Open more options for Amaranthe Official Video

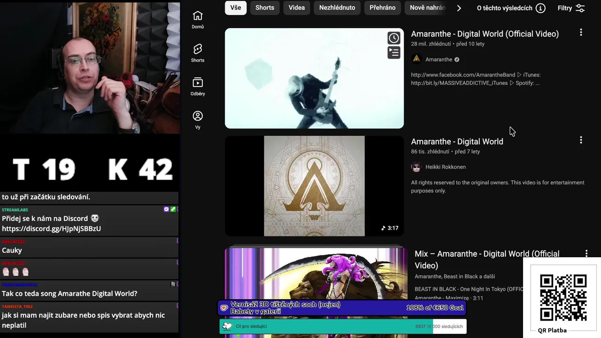[x=581, y=32]
